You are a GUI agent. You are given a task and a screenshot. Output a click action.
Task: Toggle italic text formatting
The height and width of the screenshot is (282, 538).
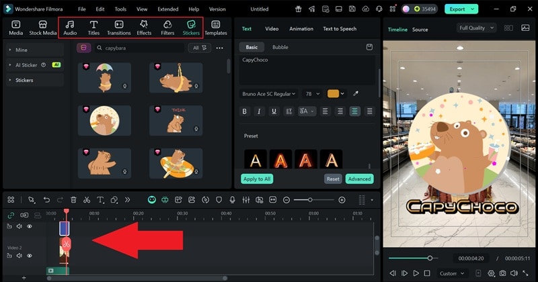point(259,111)
